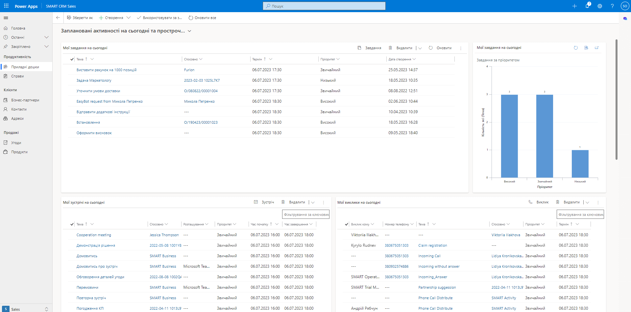
Task: Open Бізнес-партнери in the sidebar
Action: 25,100
